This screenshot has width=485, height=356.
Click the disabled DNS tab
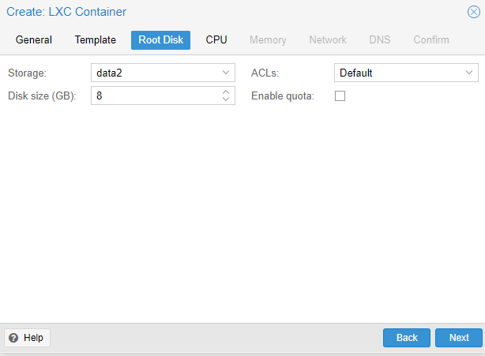(x=379, y=40)
